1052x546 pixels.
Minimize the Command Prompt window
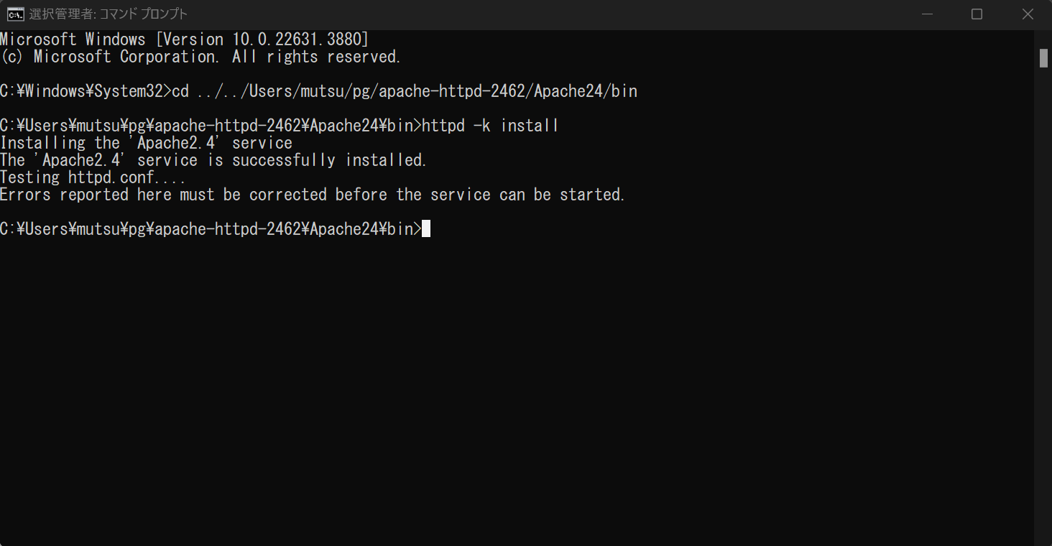[926, 14]
